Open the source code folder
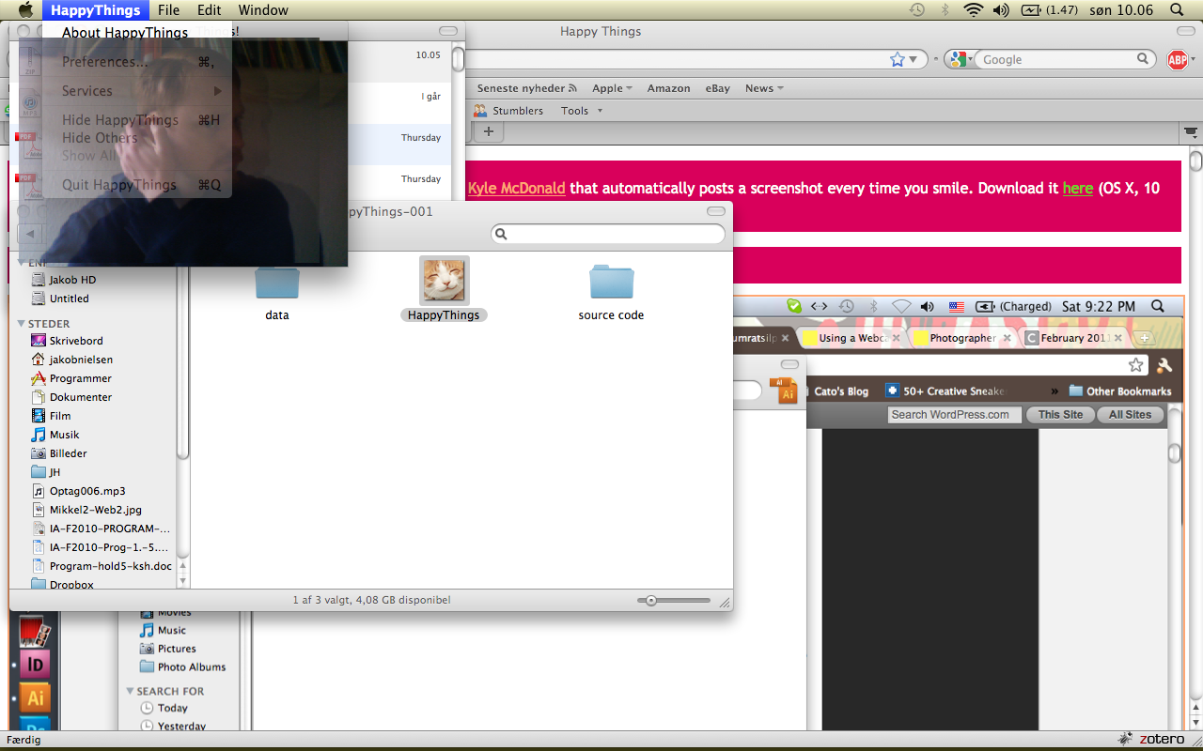This screenshot has width=1203, height=751. pyautogui.click(x=611, y=282)
